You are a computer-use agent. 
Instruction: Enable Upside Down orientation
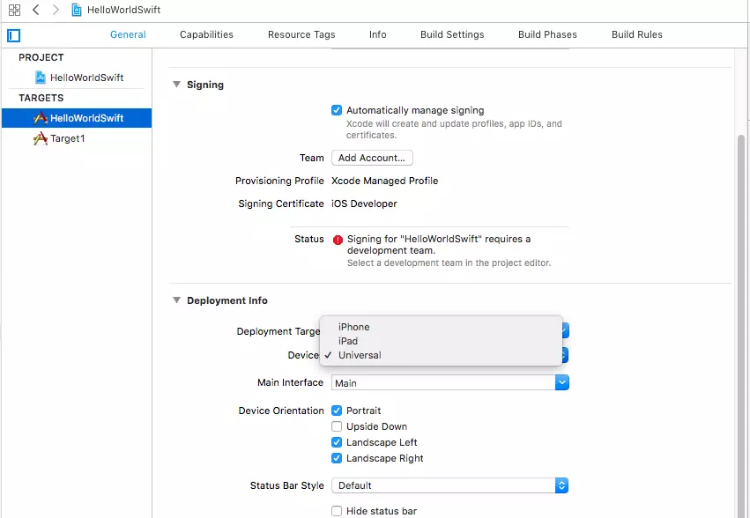pyautogui.click(x=337, y=426)
